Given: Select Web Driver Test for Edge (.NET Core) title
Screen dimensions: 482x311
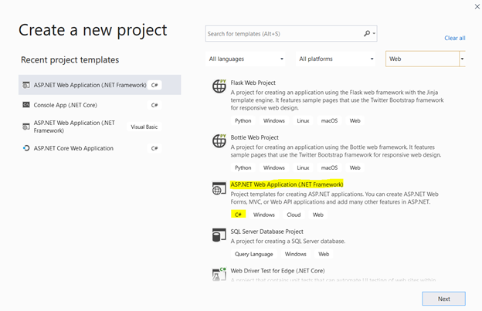Looking at the screenshot, I should [277, 270].
